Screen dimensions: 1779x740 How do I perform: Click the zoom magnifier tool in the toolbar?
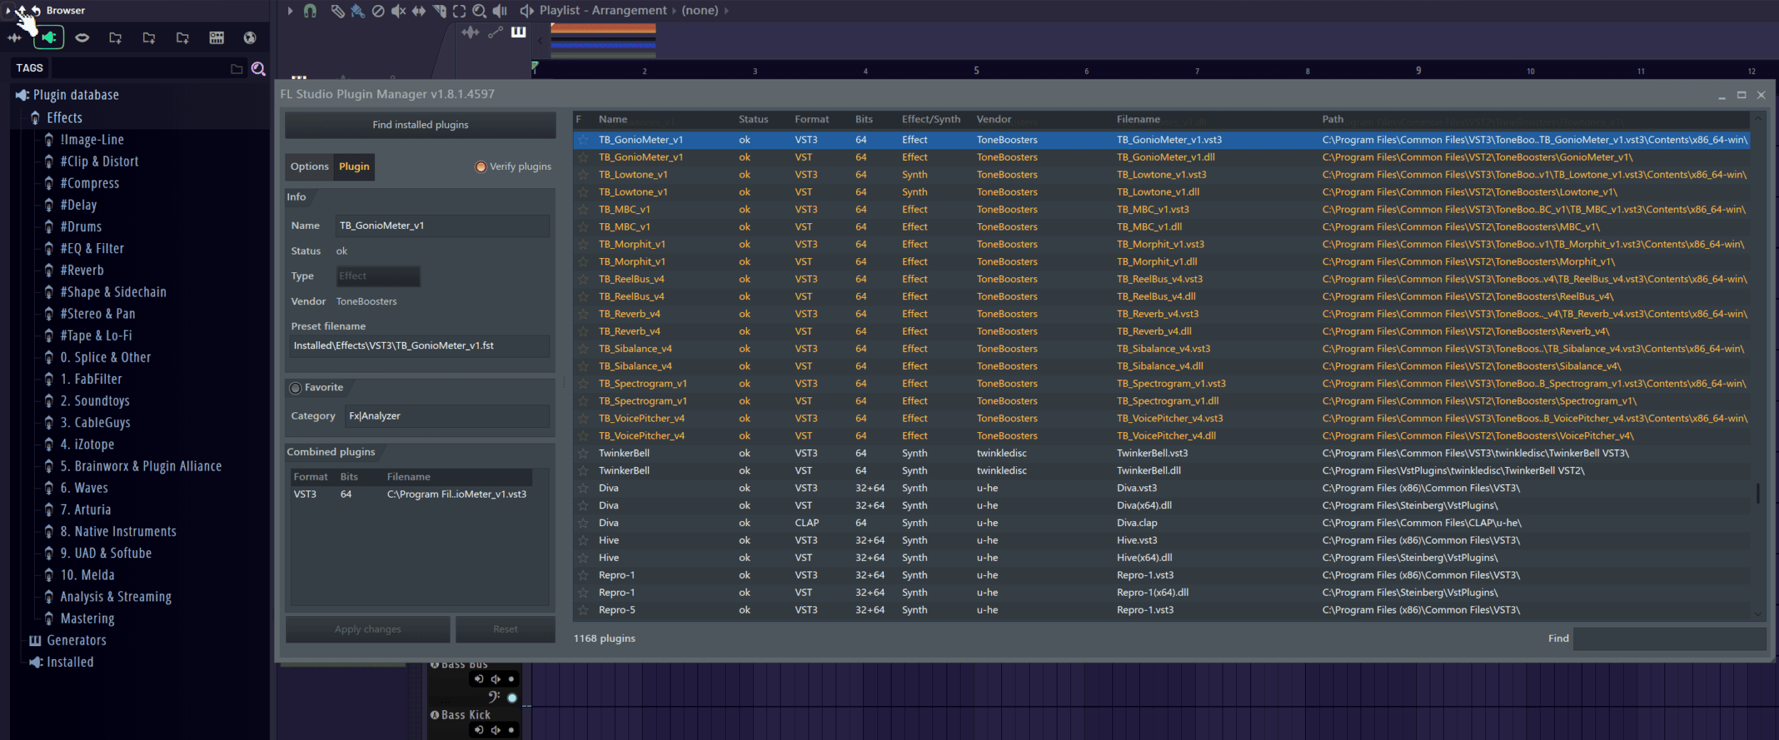pyautogui.click(x=479, y=11)
